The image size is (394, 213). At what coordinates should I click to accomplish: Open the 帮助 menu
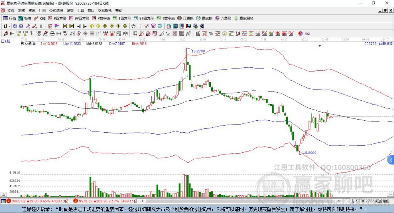tap(119, 10)
